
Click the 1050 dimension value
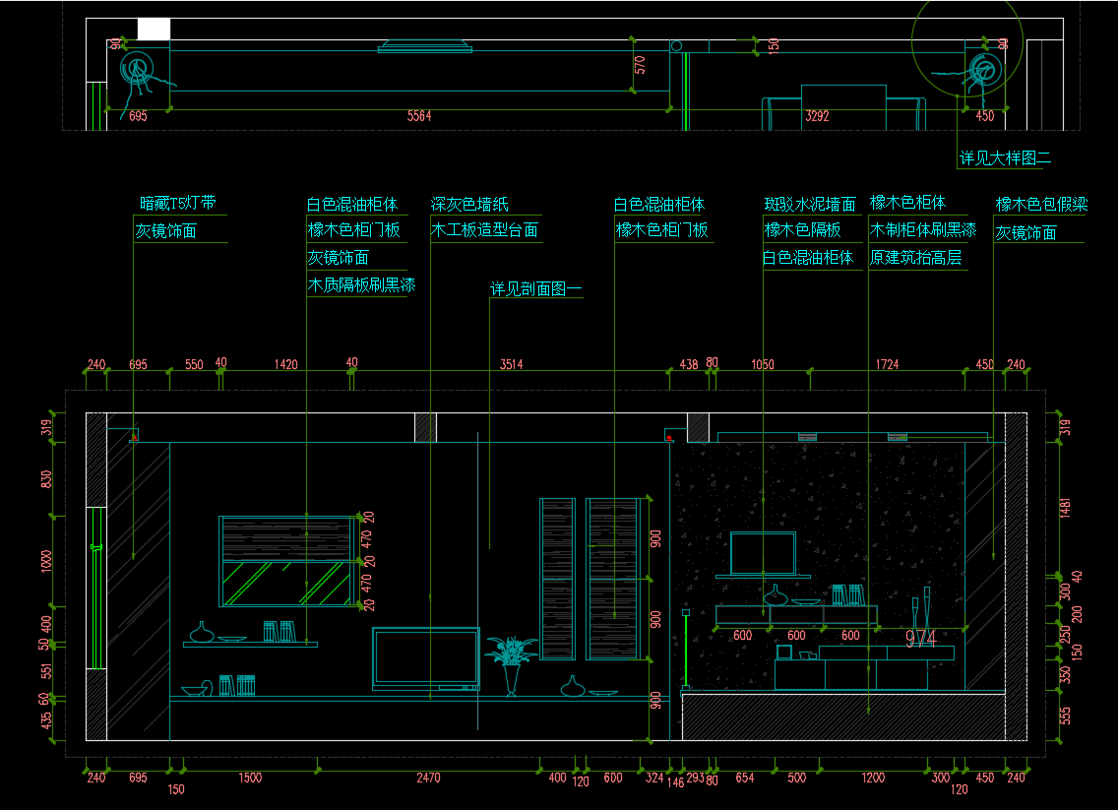(763, 364)
